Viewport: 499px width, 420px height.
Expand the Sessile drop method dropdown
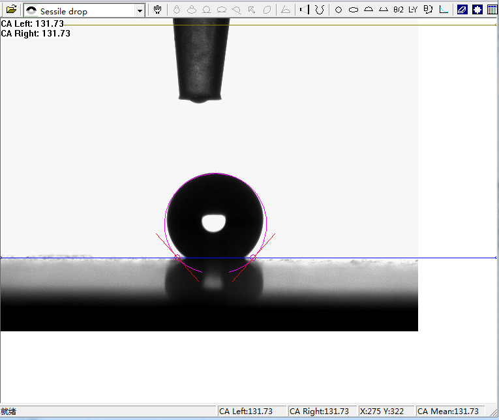coord(140,10)
